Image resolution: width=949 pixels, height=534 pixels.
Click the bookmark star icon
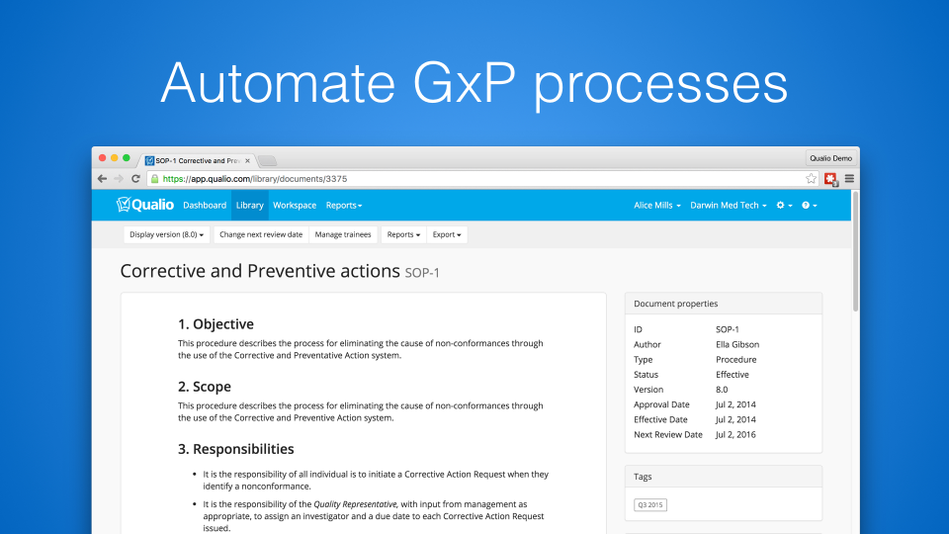pyautogui.click(x=811, y=179)
